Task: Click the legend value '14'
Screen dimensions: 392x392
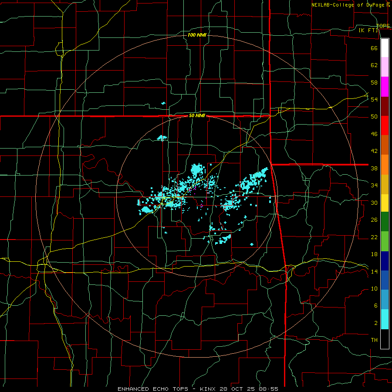Action: pos(374,271)
